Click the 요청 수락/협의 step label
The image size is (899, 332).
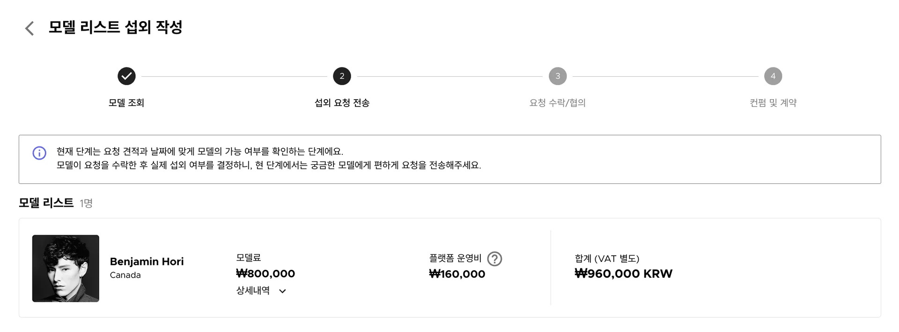point(557,102)
